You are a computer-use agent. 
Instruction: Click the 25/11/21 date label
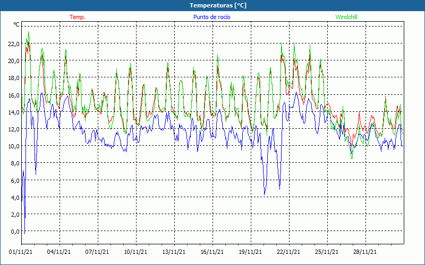(327, 252)
